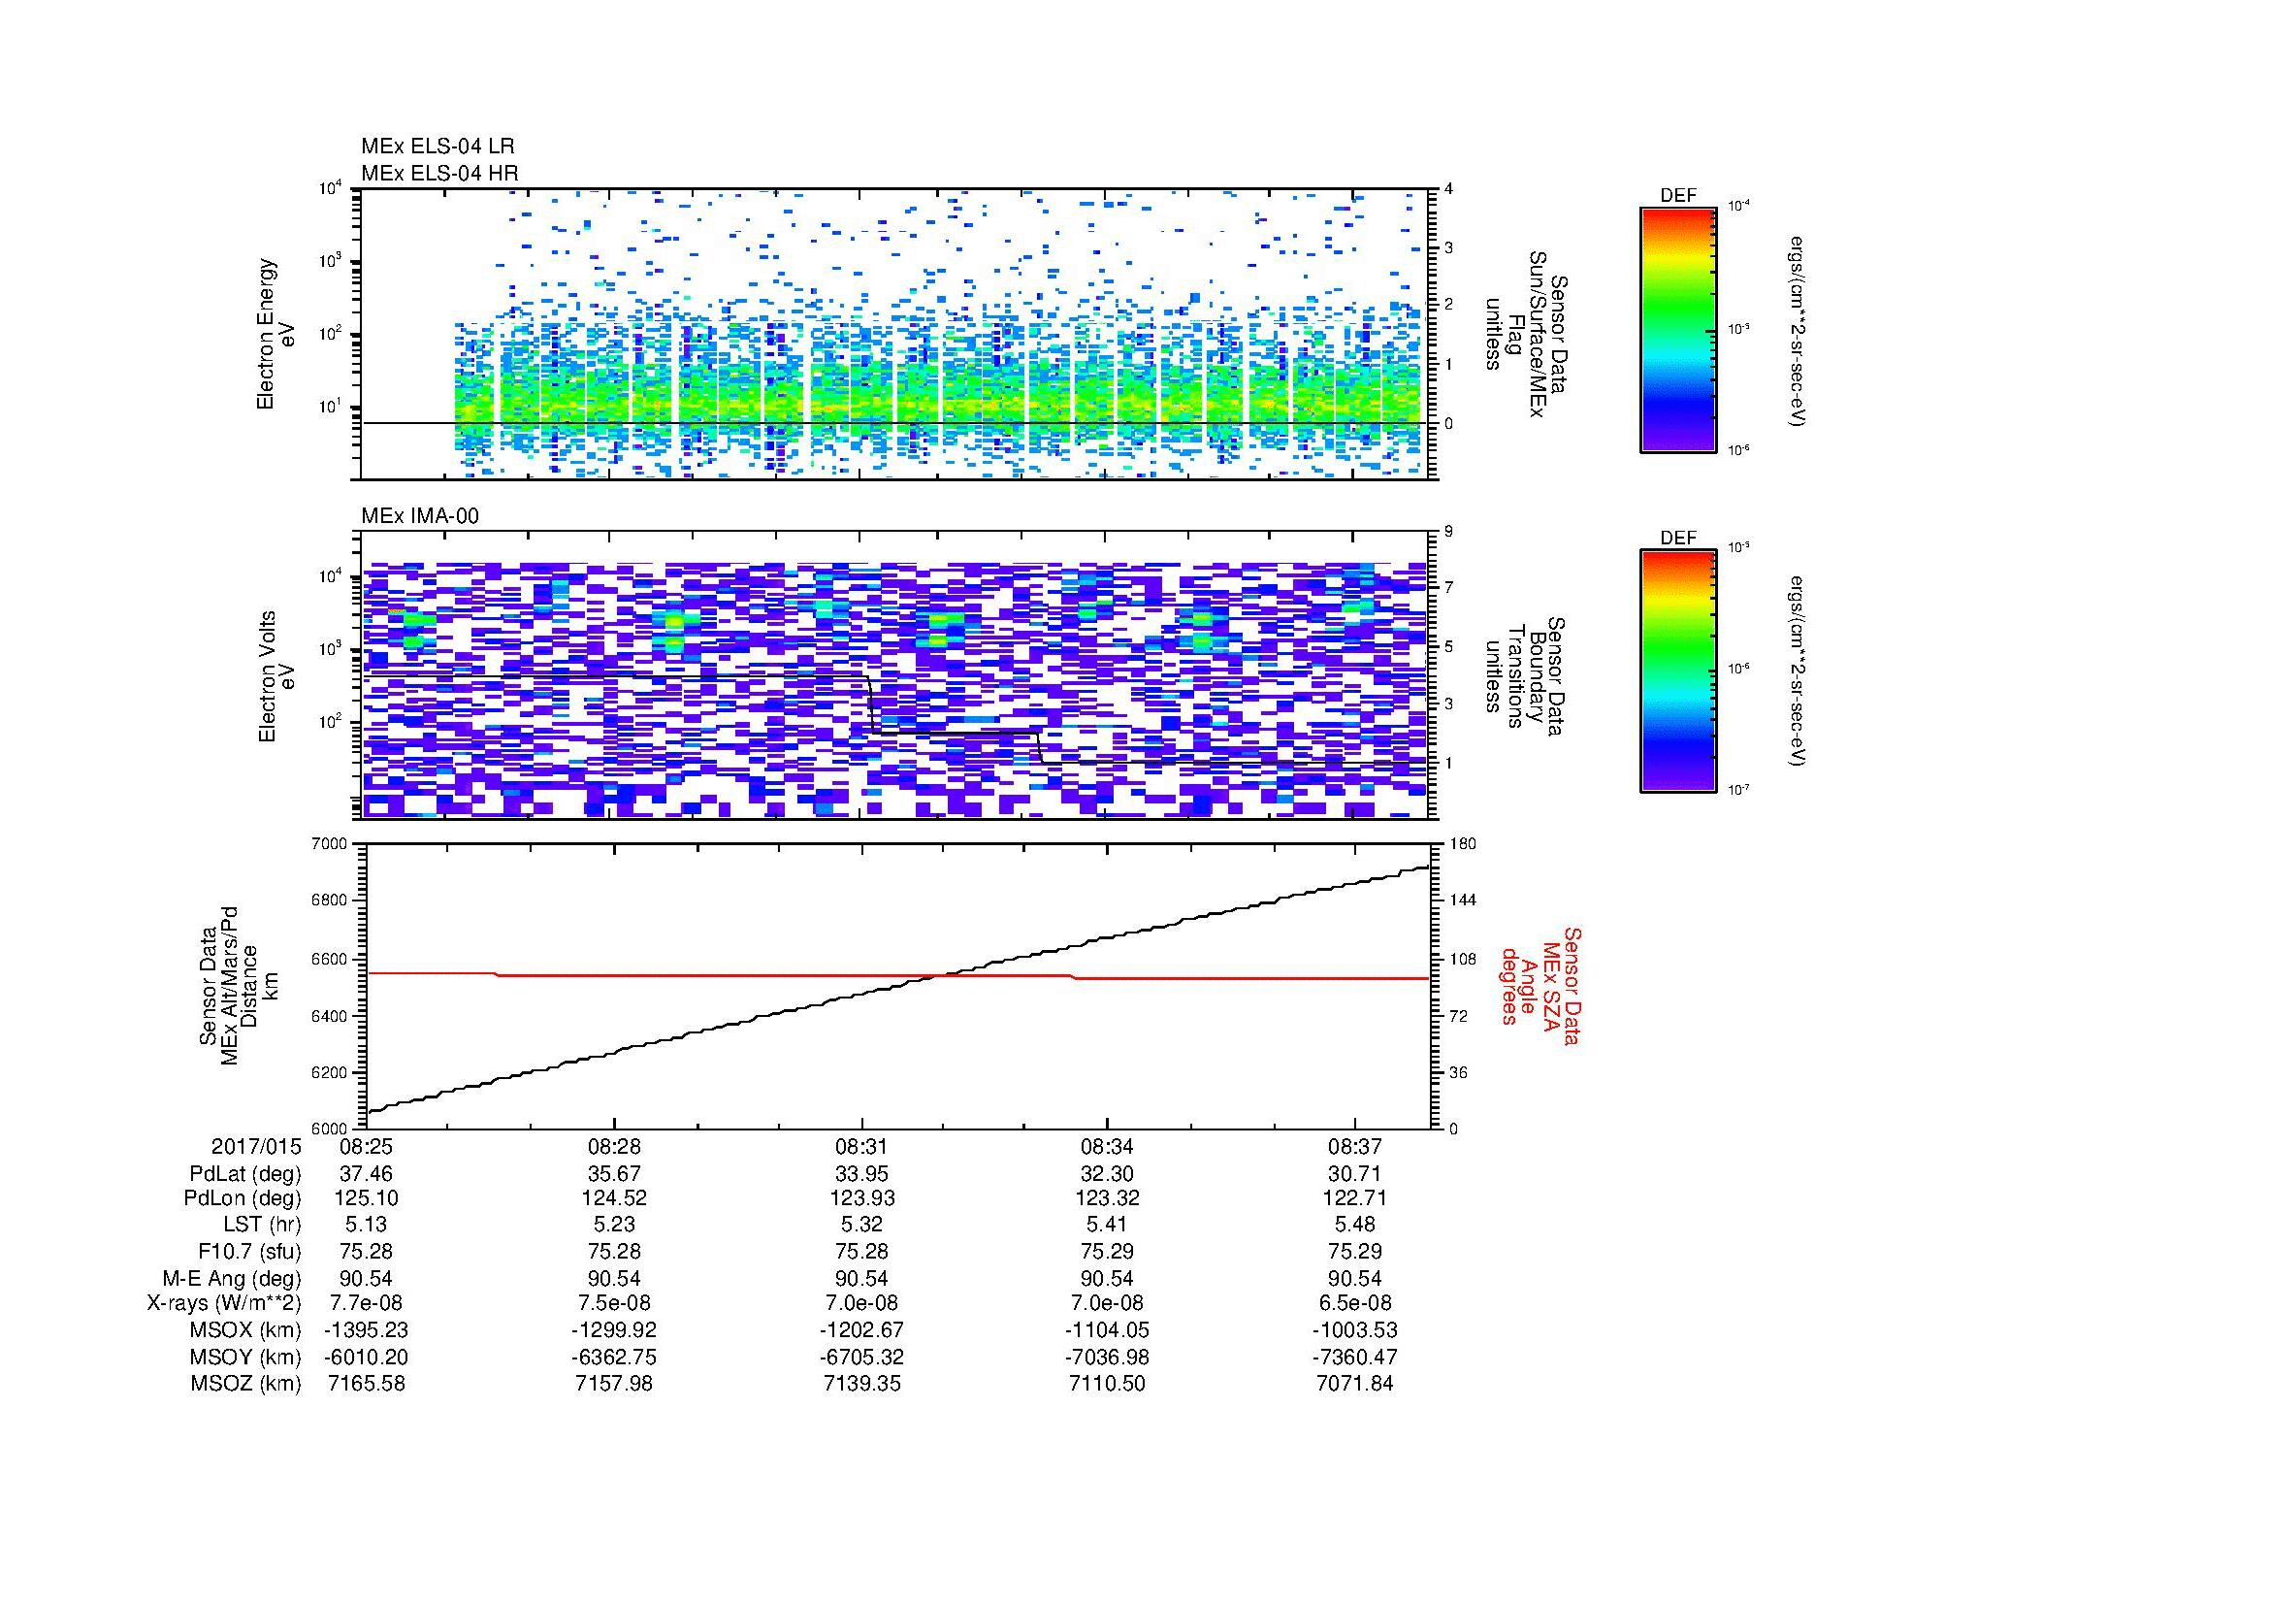The image size is (2269, 1604).
Task: Click the 'MEx IMA-00' panel title
Action: (420, 516)
